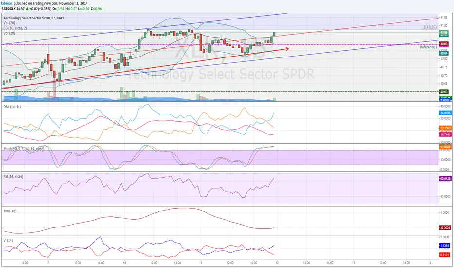Click the 40.89 red price tag
Viewport: 454px width, 268px height.
(444, 44)
